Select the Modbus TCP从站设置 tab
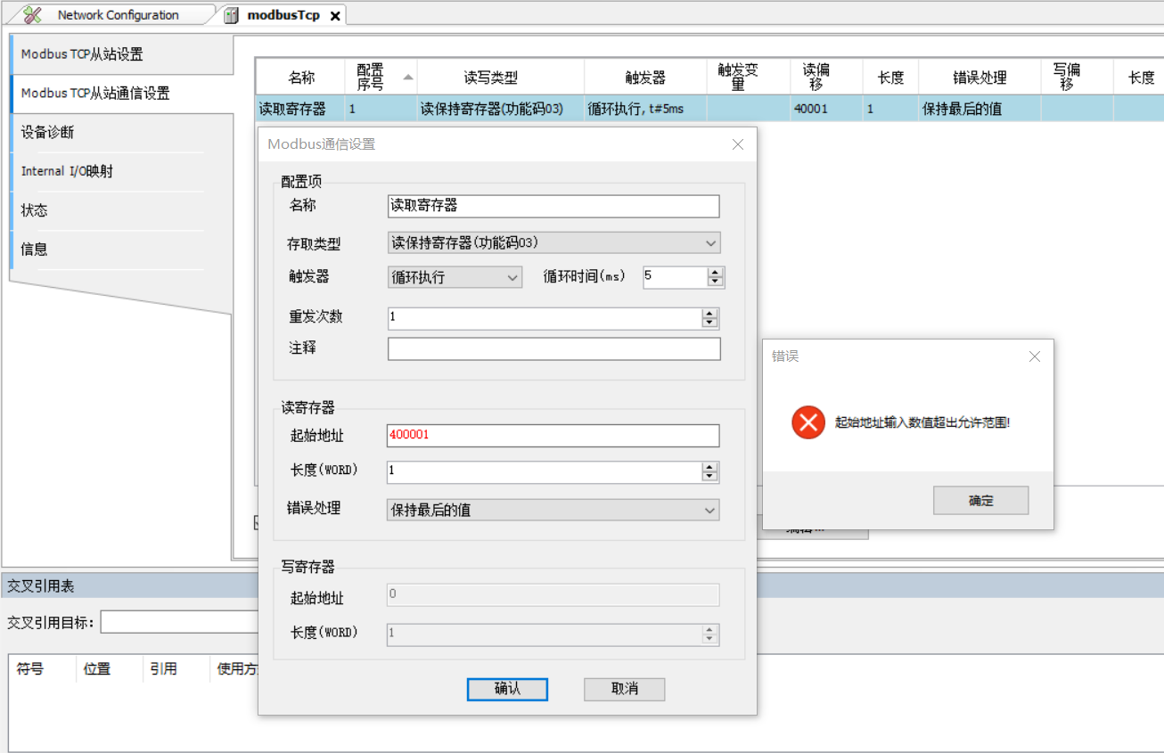This screenshot has width=1164, height=753. click(x=82, y=54)
